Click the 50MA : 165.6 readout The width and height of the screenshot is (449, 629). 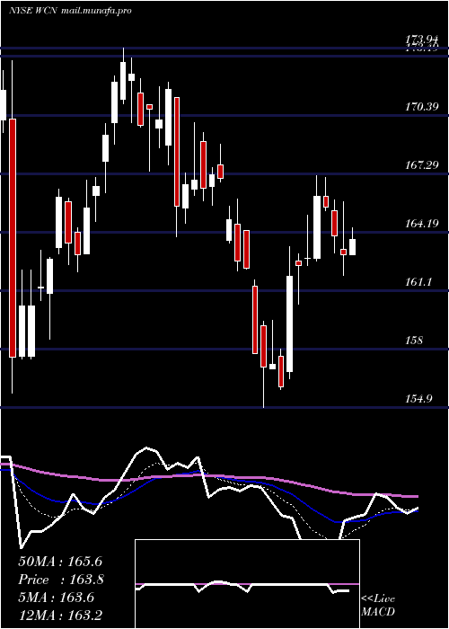point(59,562)
